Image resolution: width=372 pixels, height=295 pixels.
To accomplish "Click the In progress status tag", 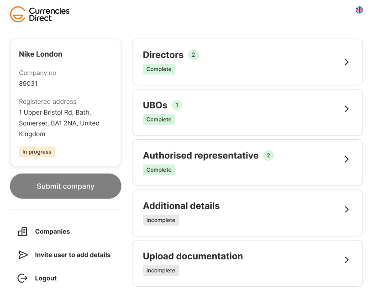I will point(37,152).
